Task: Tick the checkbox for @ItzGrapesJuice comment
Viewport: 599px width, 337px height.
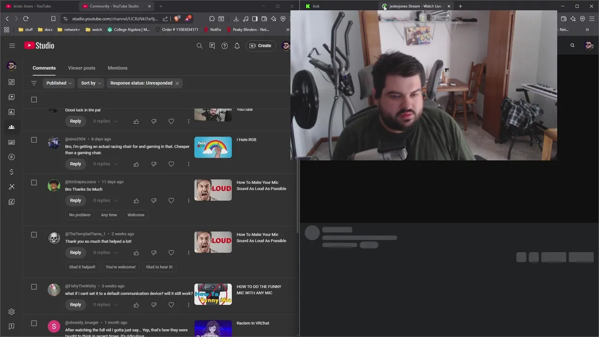Action: (34, 183)
